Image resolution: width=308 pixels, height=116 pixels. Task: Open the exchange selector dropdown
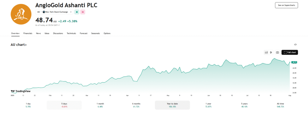tap(54, 12)
